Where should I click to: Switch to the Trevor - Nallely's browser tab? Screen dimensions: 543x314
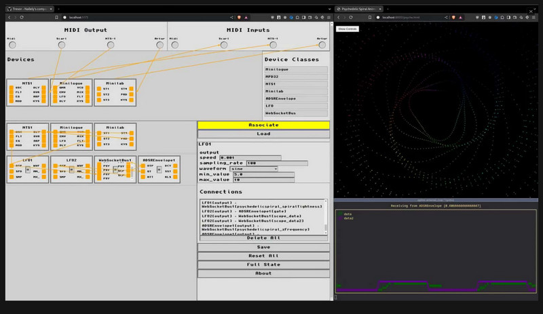pyautogui.click(x=29, y=9)
